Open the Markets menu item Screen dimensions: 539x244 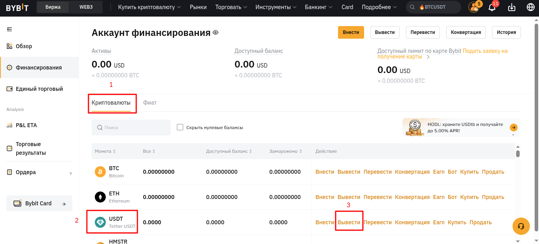[x=198, y=7]
